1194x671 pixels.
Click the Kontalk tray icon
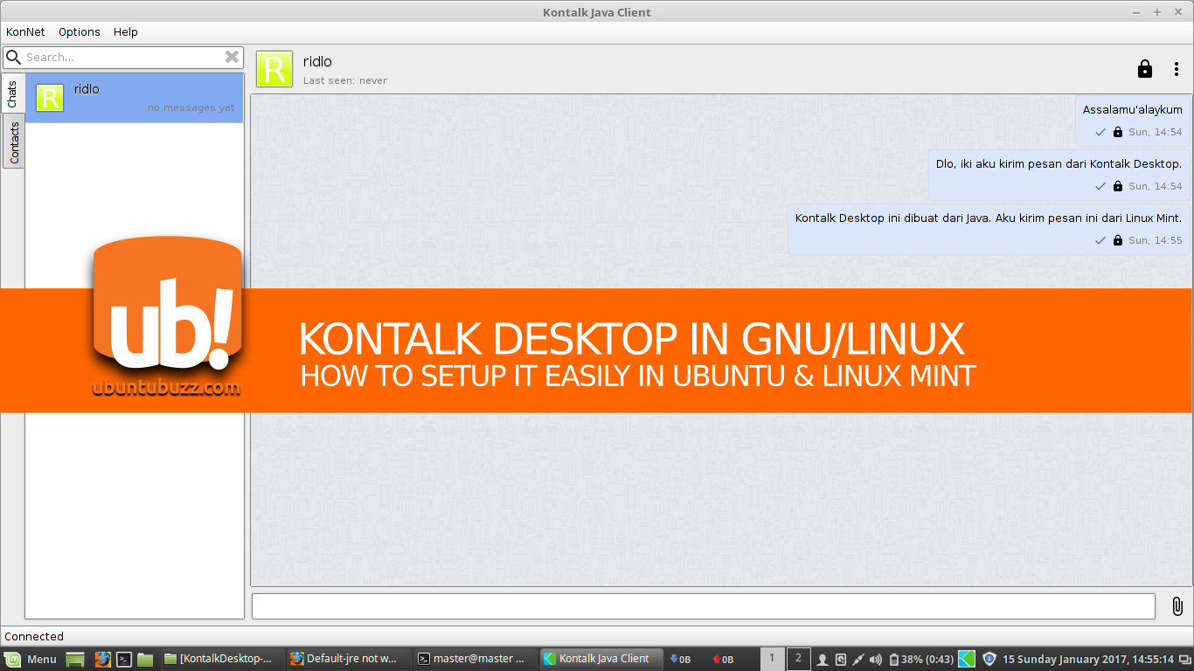(967, 659)
